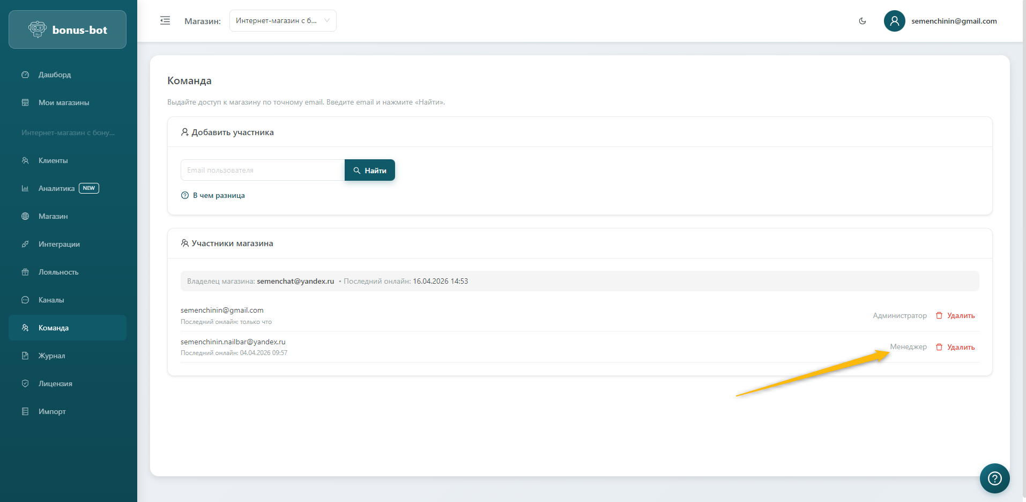Image resolution: width=1026 pixels, height=502 pixels.
Task: Open Аналитика chart icon in sidebar
Action: click(25, 188)
